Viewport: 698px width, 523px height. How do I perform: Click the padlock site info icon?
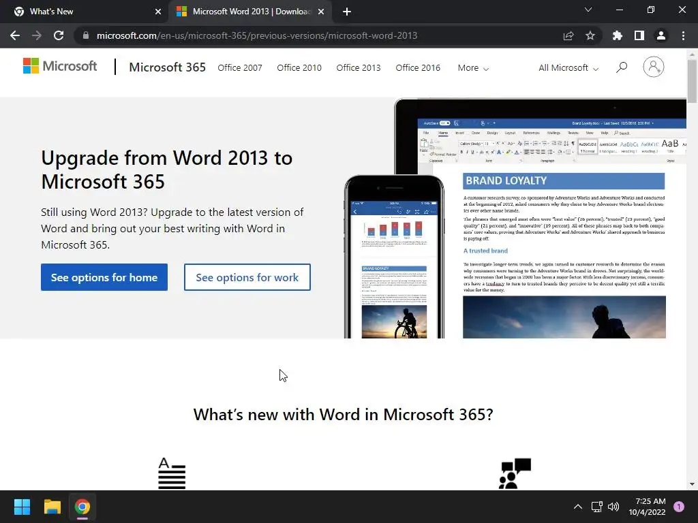(x=86, y=35)
